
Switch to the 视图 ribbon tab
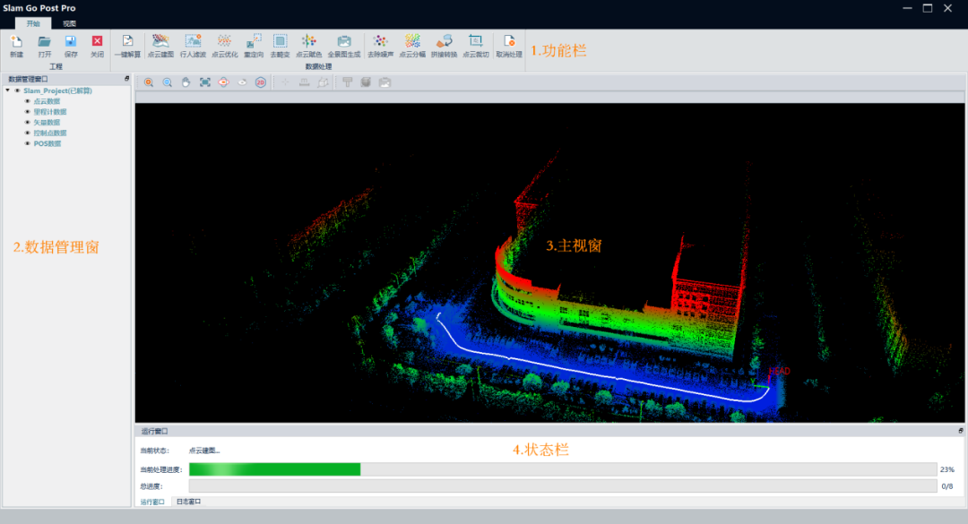point(69,22)
